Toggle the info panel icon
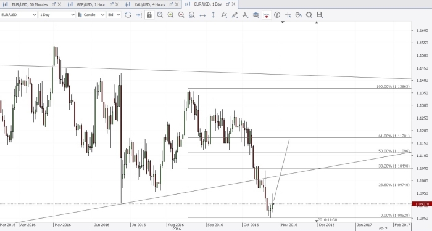 tap(277, 15)
